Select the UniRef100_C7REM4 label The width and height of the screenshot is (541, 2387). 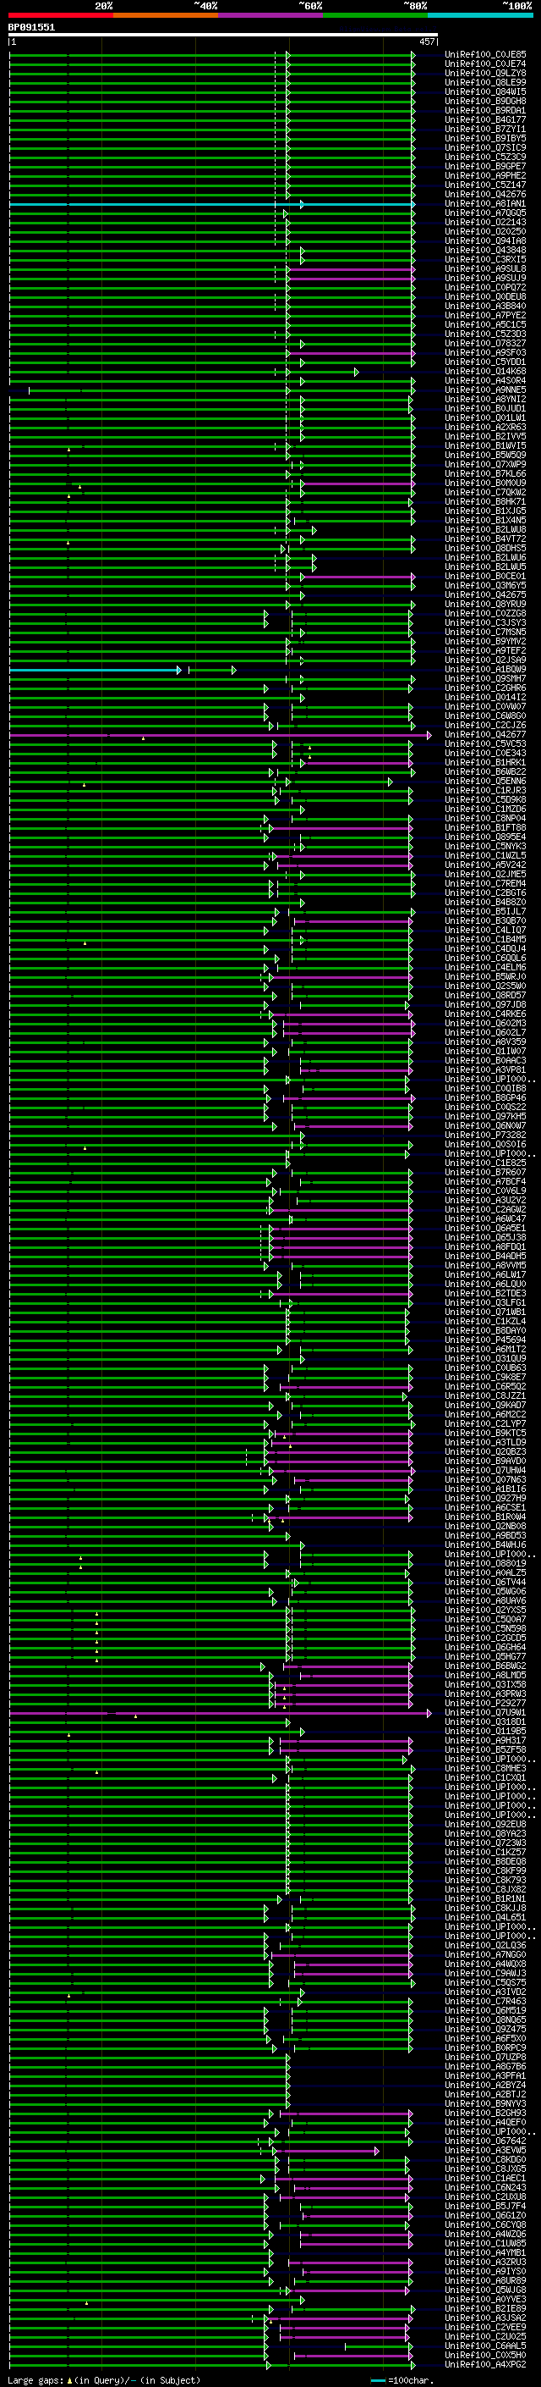coord(485,884)
